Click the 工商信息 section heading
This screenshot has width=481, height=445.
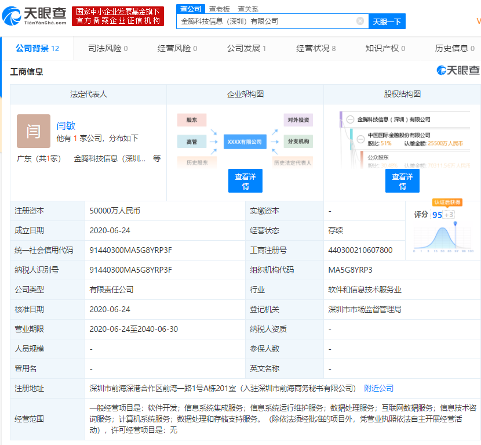[27, 71]
